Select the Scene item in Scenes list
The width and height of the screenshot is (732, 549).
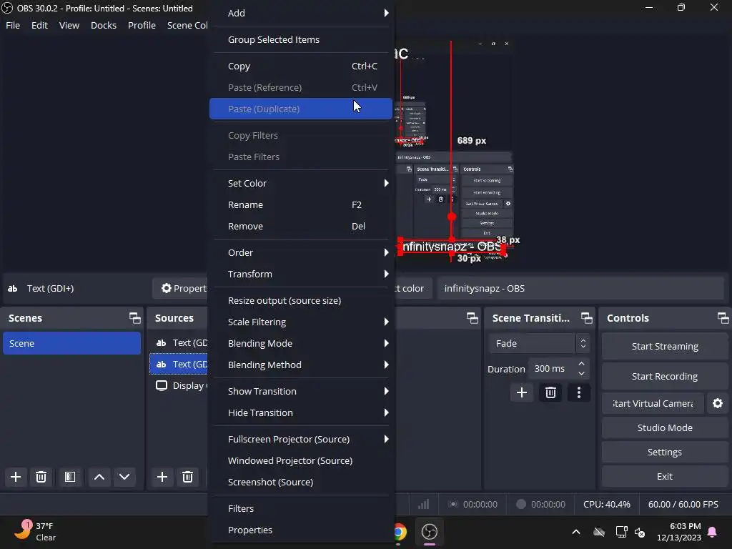[x=72, y=344]
